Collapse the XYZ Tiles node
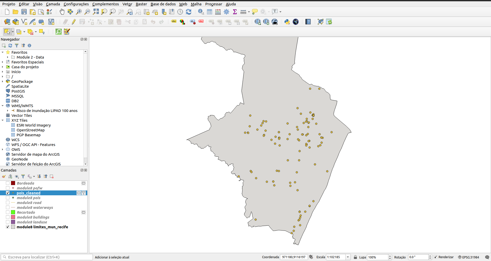The width and height of the screenshot is (491, 261). point(3,120)
